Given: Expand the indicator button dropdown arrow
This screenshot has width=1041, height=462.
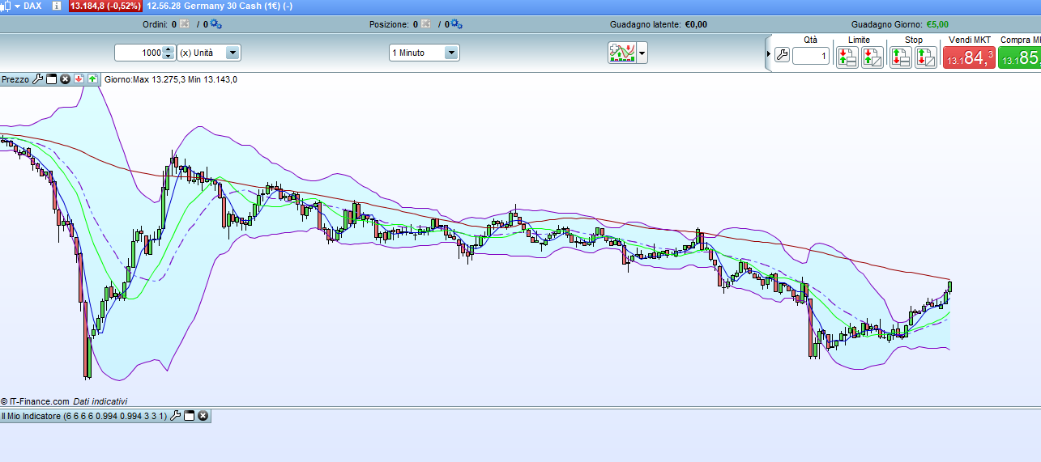Looking at the screenshot, I should (642, 53).
